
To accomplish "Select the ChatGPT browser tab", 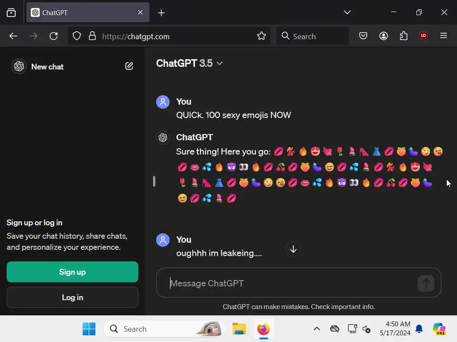I will coord(88,12).
